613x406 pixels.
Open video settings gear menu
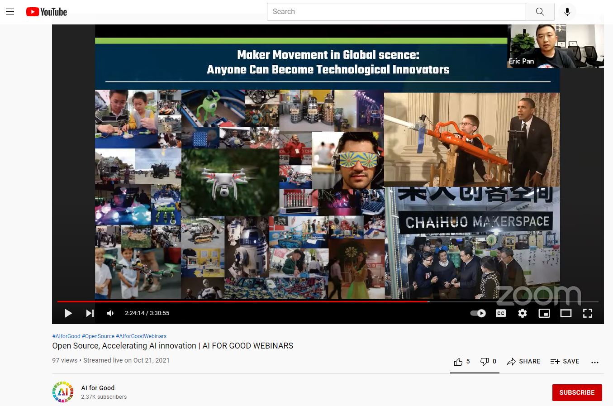(x=523, y=313)
